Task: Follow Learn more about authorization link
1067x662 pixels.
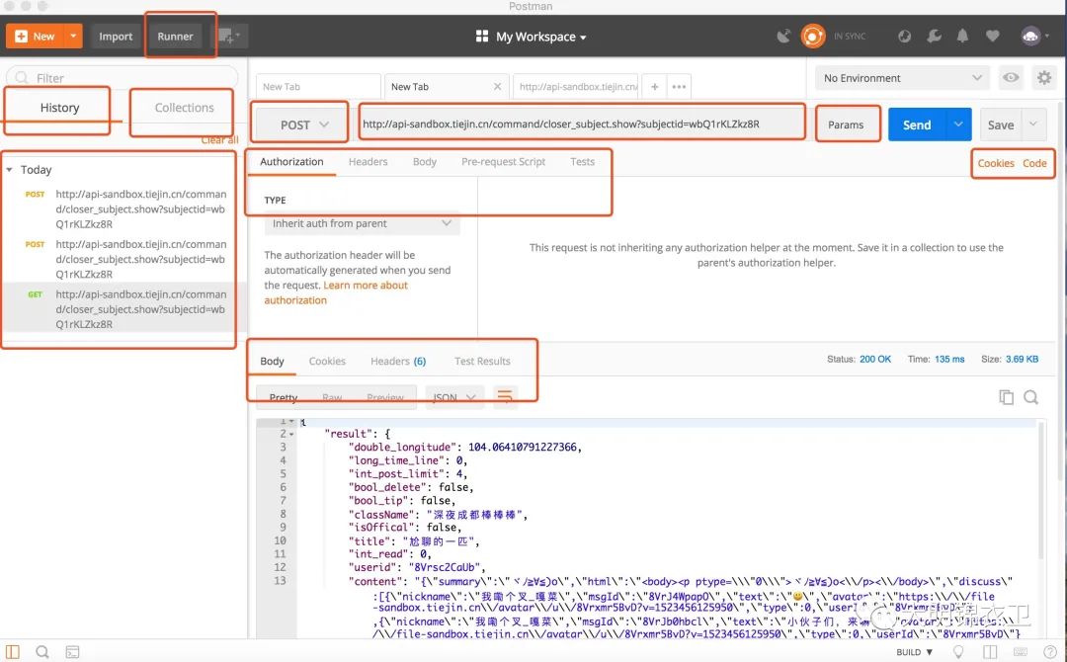Action: point(336,292)
